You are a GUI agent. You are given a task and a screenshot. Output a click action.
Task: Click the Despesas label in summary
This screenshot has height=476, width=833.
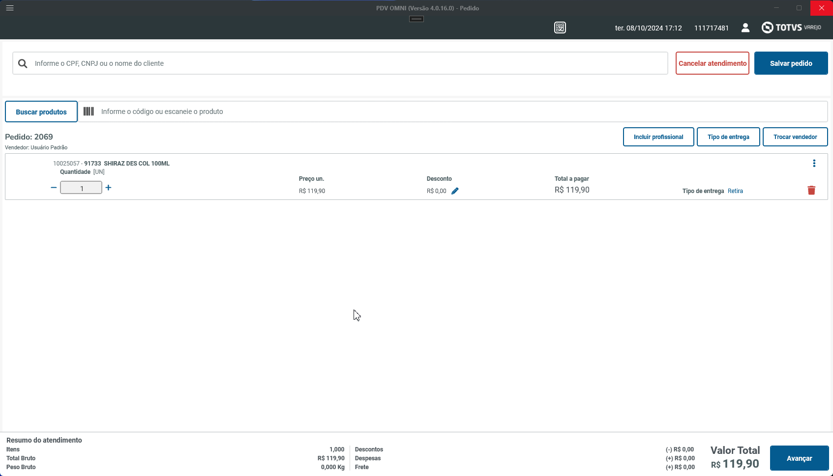point(368,458)
